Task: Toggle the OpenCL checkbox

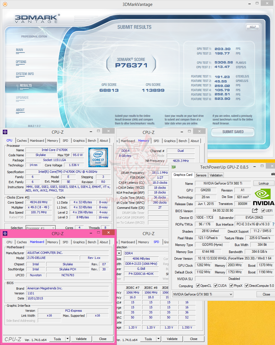Action: [198, 285]
